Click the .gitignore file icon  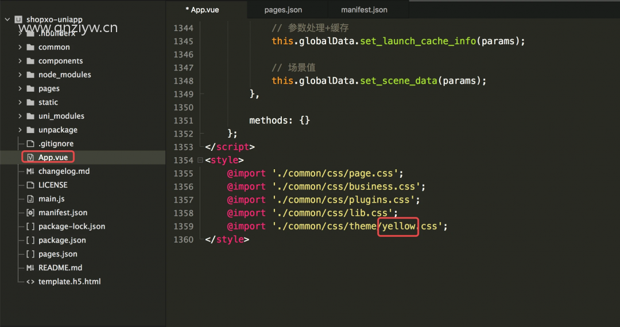pos(30,144)
